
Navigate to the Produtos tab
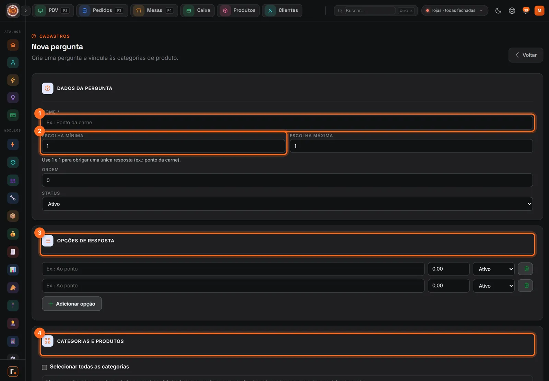pyautogui.click(x=238, y=11)
